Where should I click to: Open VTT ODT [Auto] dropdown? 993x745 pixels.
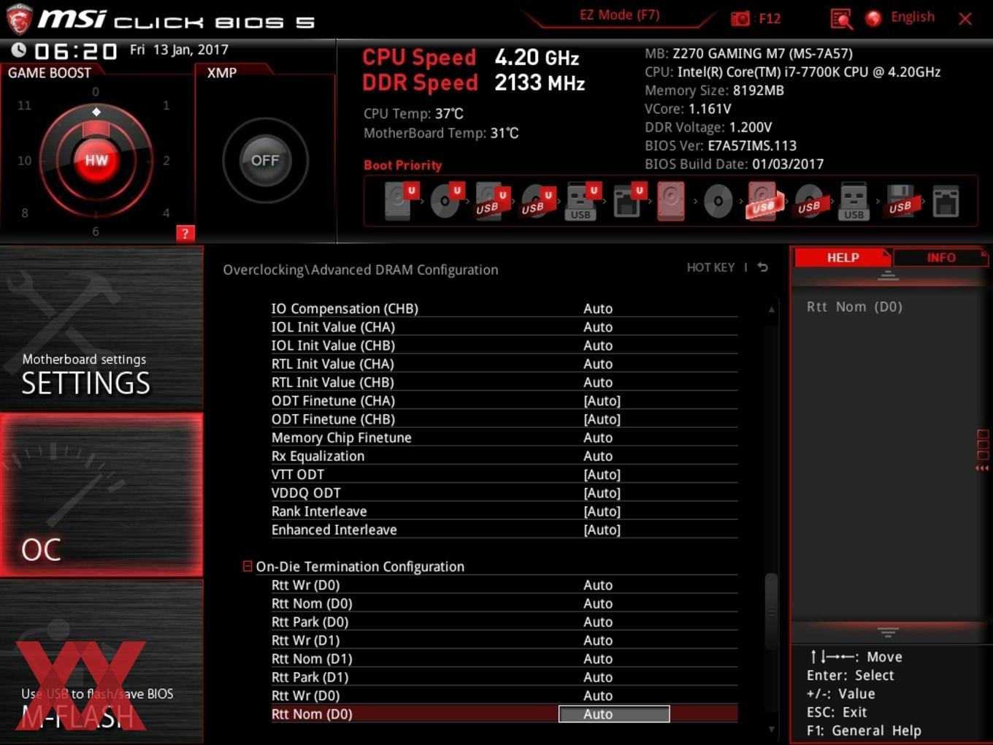[x=602, y=474]
